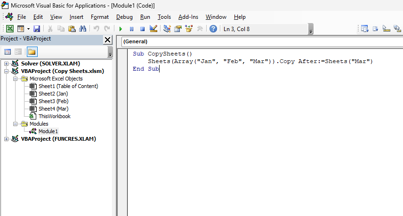Select ThisWorkbook in project tree
The height and width of the screenshot is (216, 403).
(55, 116)
